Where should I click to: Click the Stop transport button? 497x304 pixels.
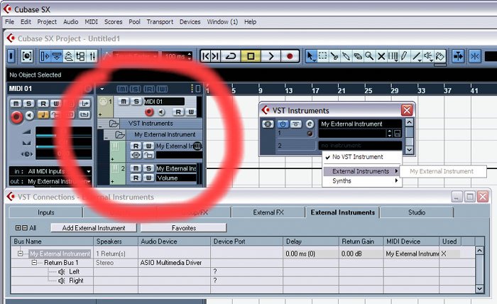pos(251,56)
